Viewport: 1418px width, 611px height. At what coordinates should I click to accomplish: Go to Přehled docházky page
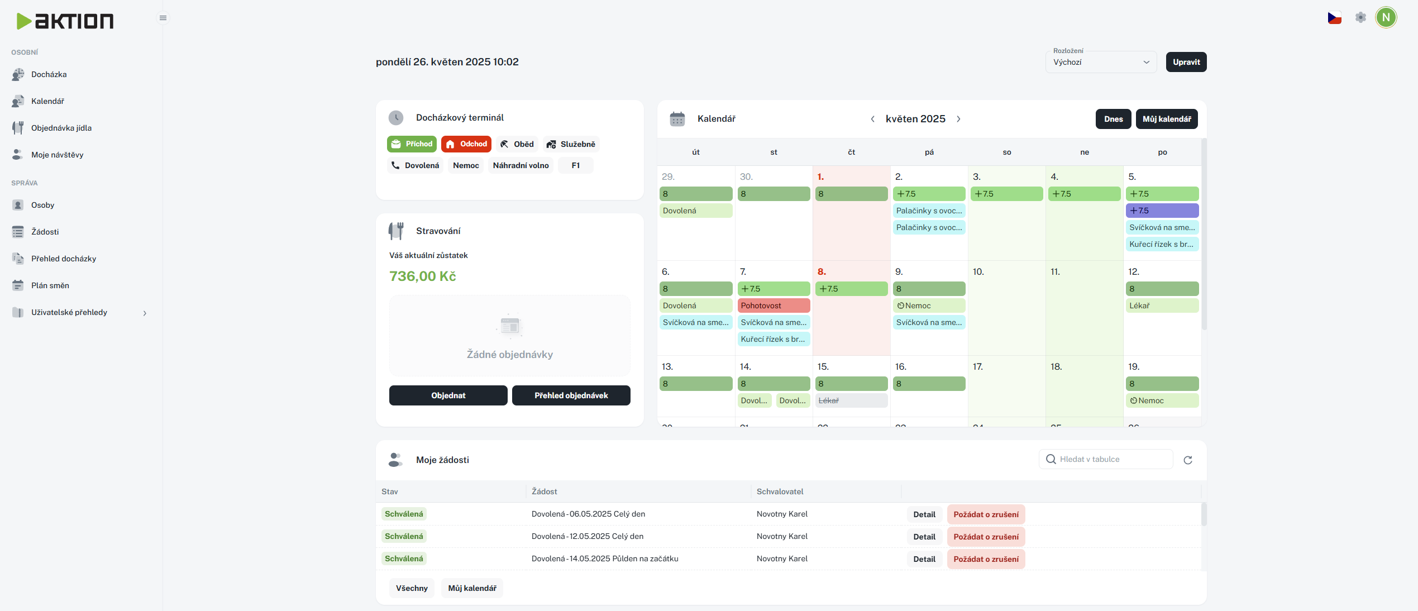coord(63,259)
